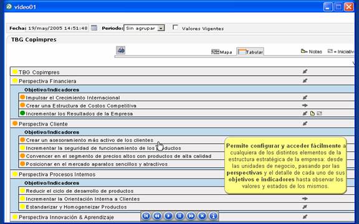
Task: Open the initiative icon for Incrementar los Resultados
Action: [x=319, y=113]
